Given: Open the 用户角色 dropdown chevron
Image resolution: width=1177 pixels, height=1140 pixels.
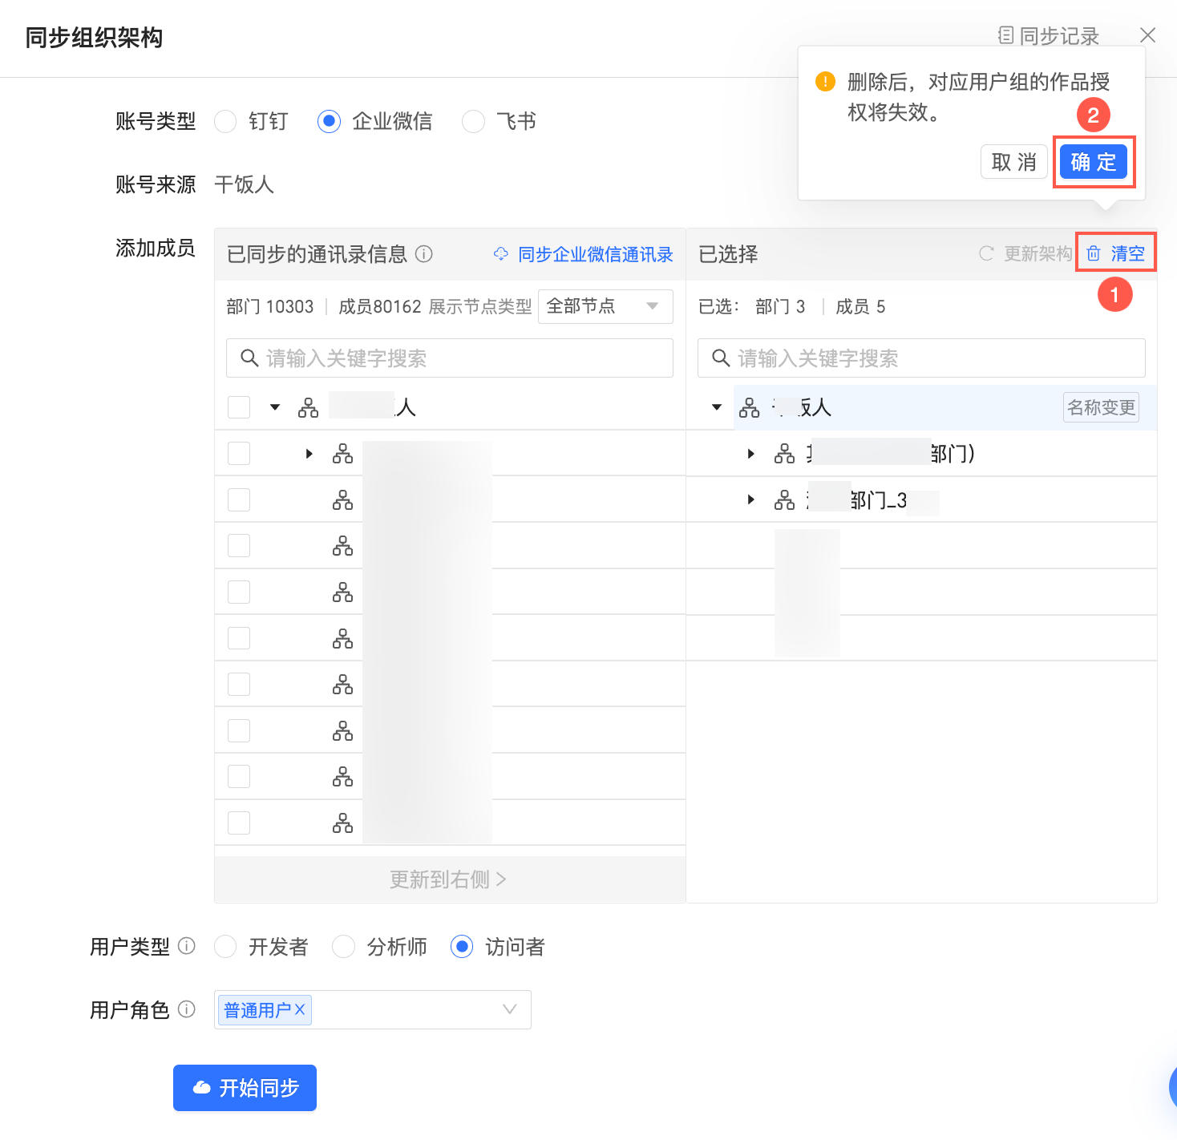Looking at the screenshot, I should click(x=509, y=1009).
